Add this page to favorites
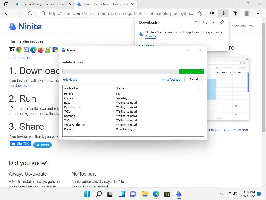266x200 pixels. coord(200,13)
